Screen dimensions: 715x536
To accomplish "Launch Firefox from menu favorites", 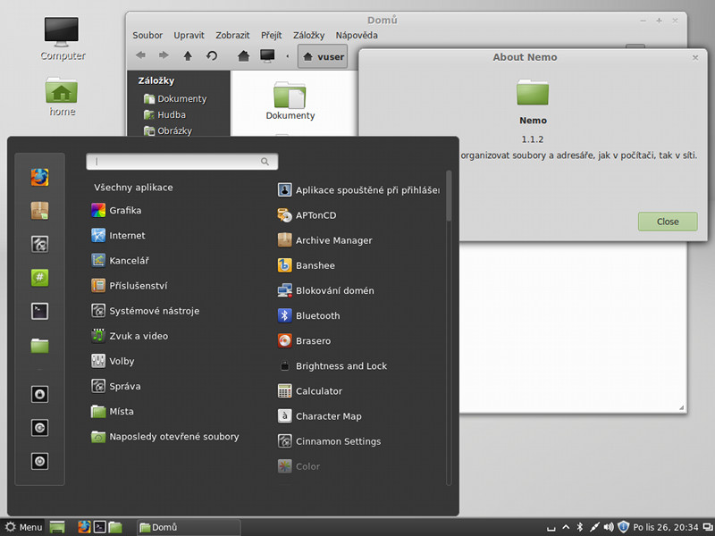I will pos(39,177).
